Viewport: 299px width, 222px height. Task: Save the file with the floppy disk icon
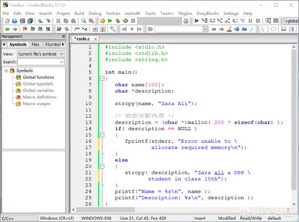point(22,21)
